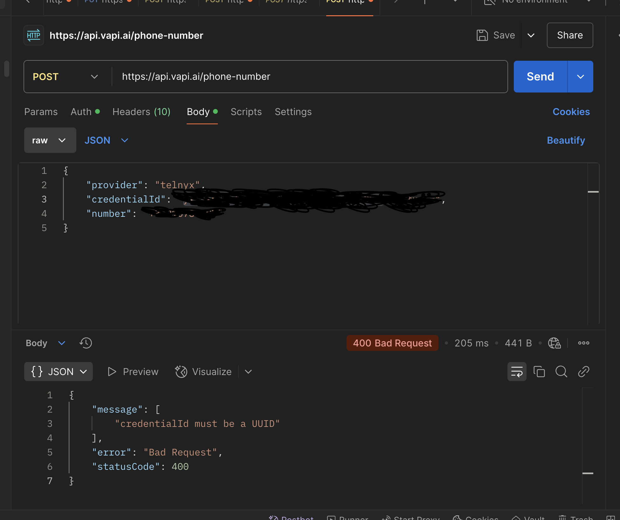The width and height of the screenshot is (620, 520).
Task: Change the JSON body language dropdown
Action: 106,140
